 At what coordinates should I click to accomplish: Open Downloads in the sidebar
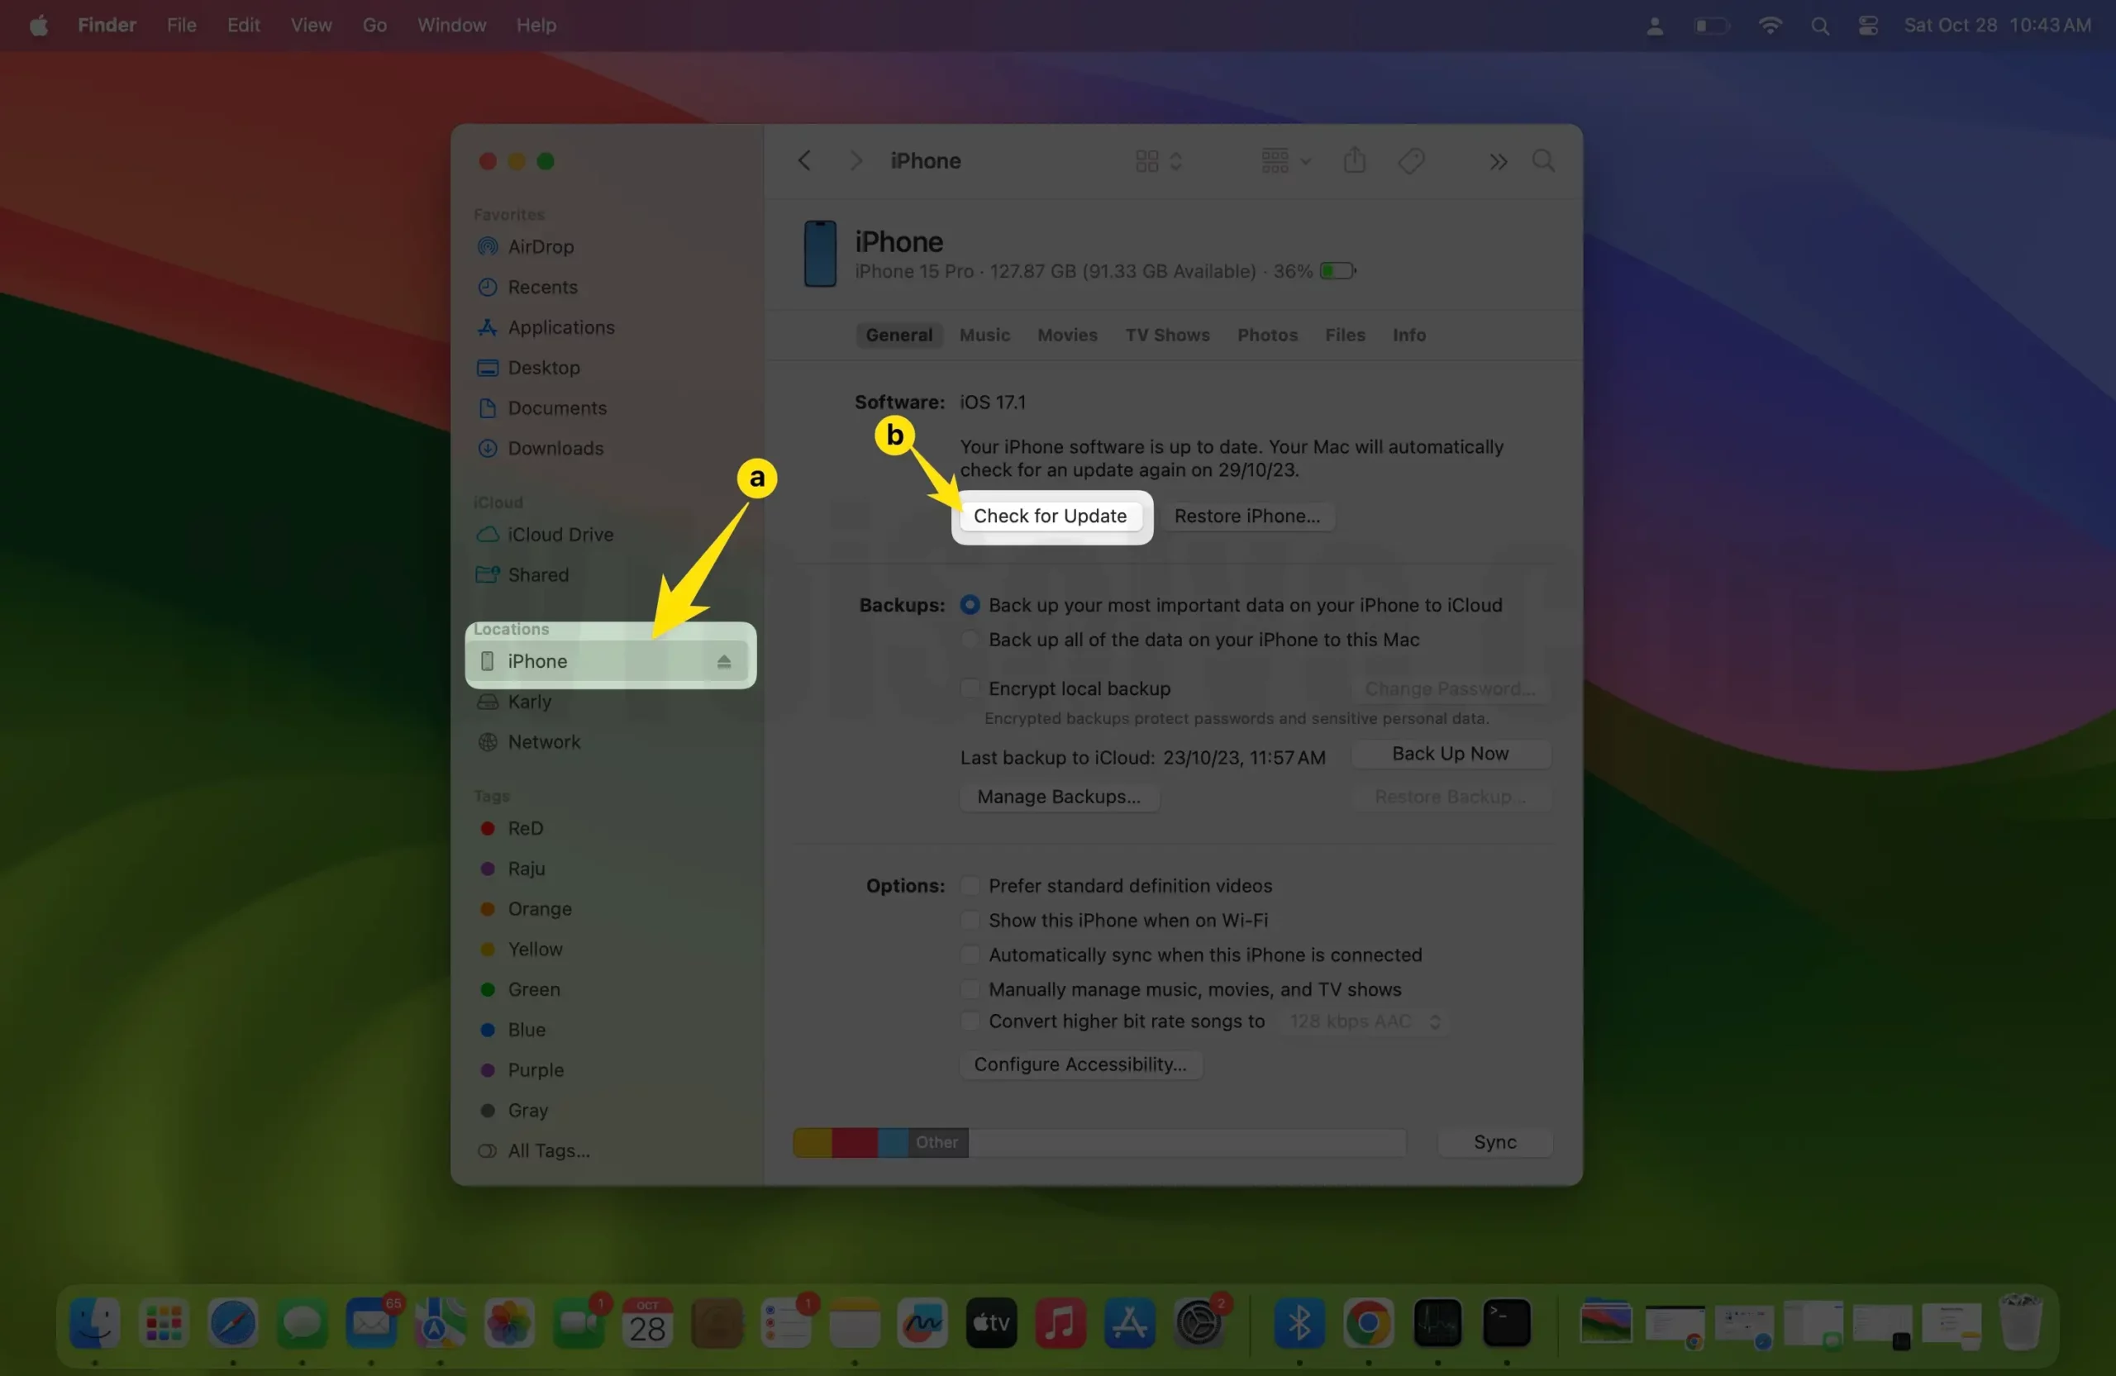(x=555, y=448)
